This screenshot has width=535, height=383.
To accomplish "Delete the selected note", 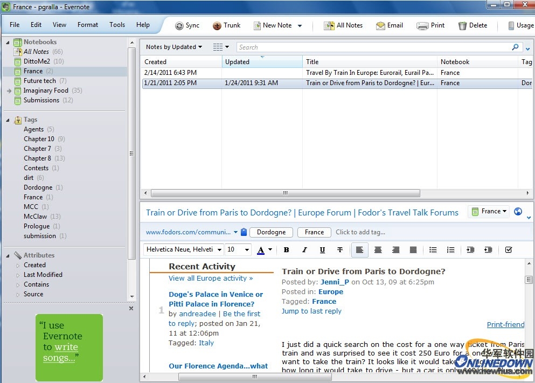I will coord(473,25).
